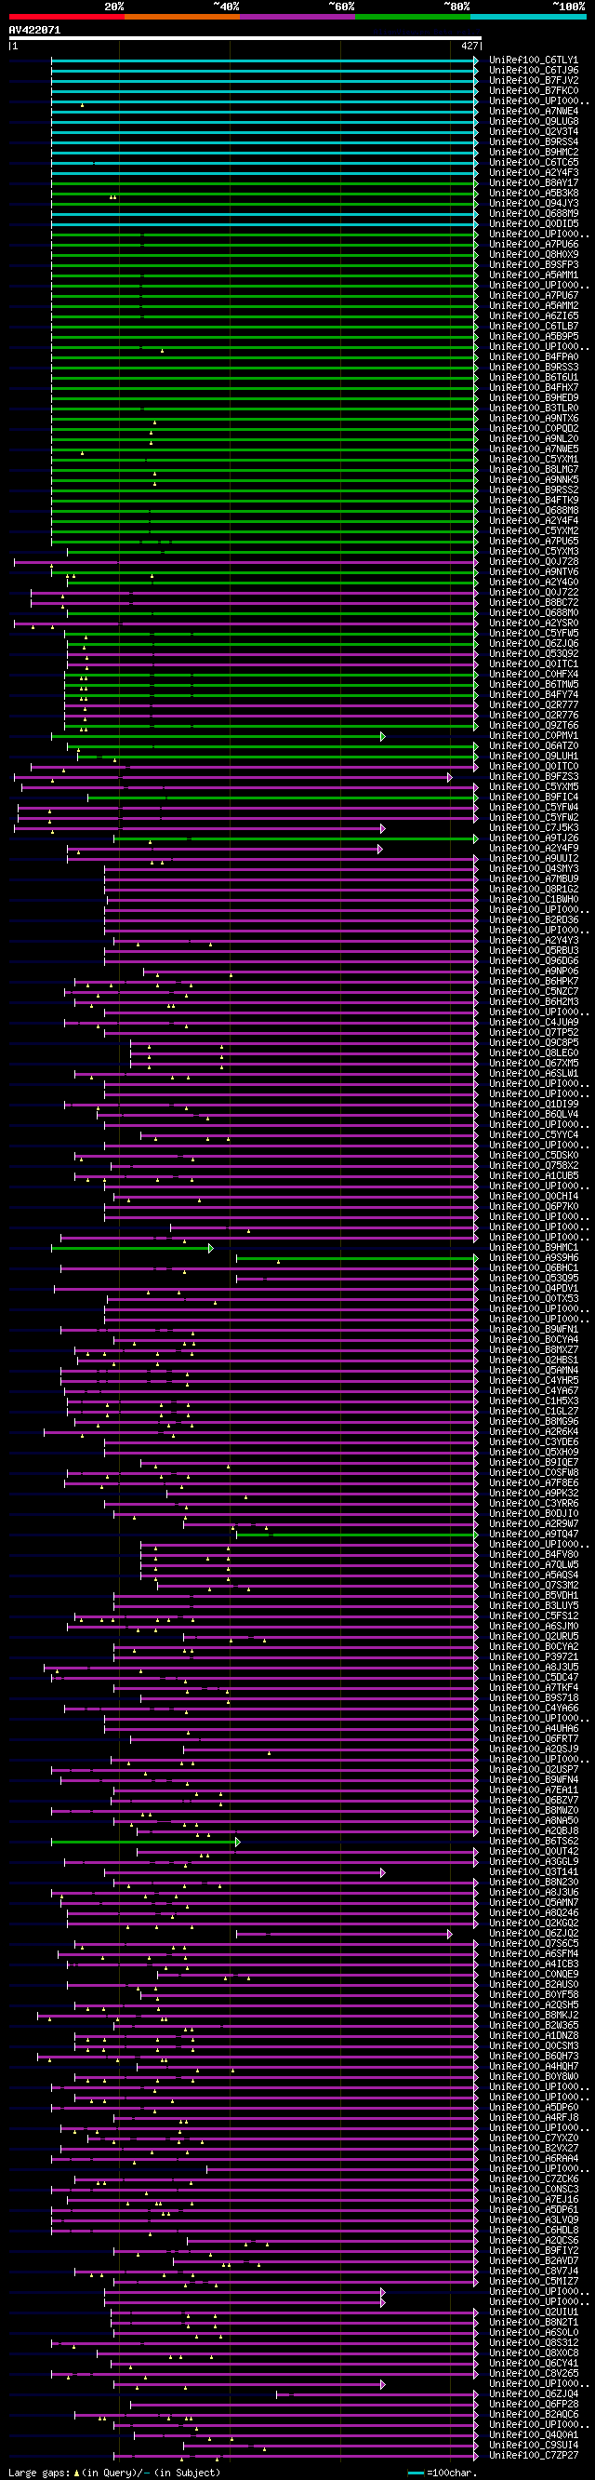595x2480 pixels.
Task: Open hit UniRef100_B7FKC0
Action: pos(534,91)
